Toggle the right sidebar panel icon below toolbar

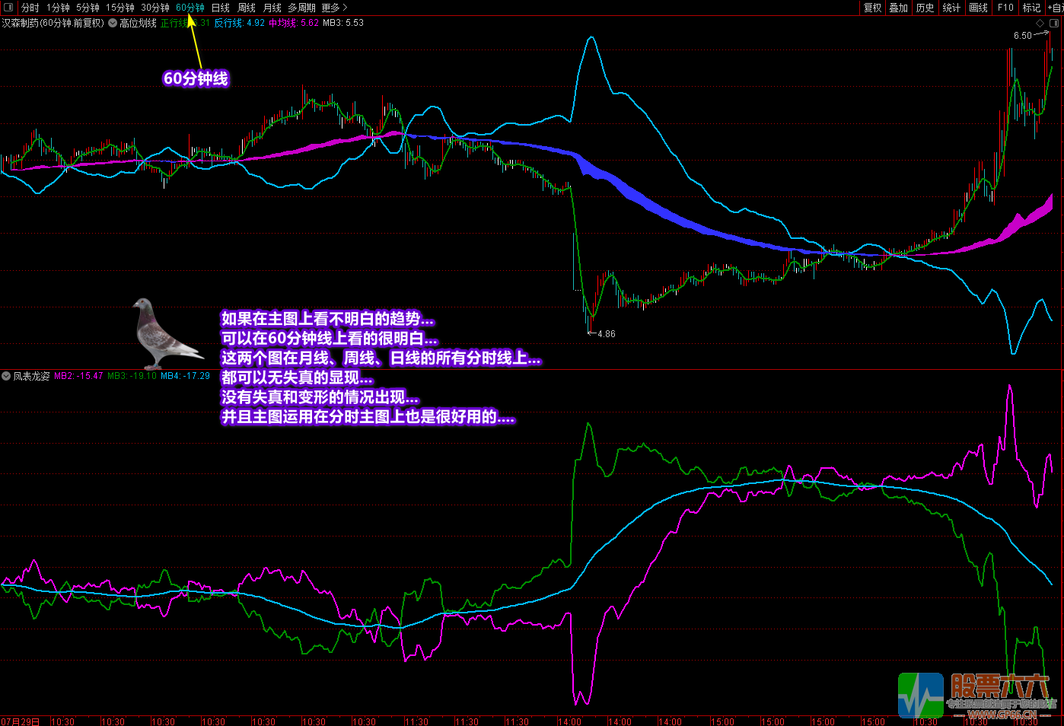[1054, 24]
